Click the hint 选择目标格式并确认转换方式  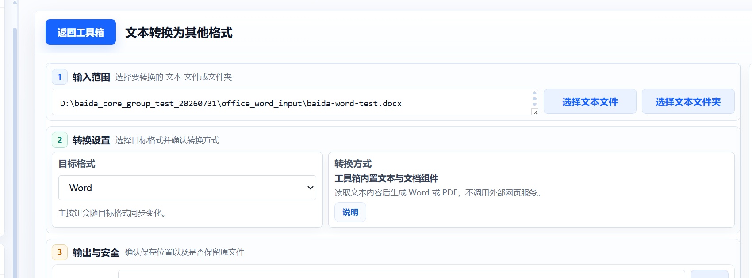click(167, 140)
